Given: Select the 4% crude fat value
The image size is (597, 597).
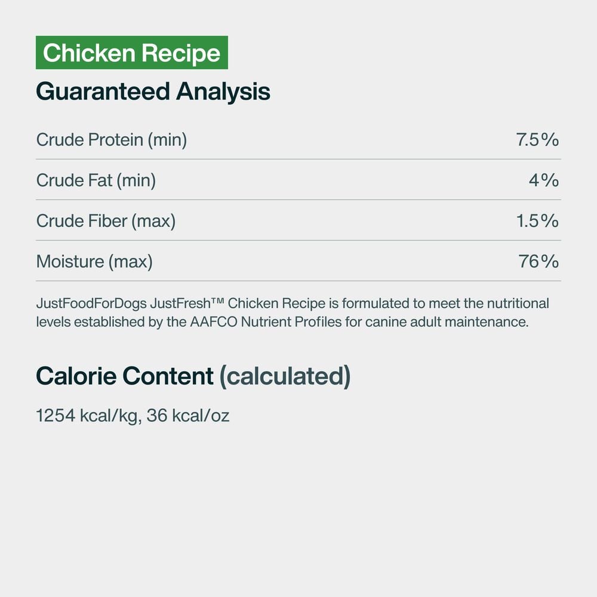Looking at the screenshot, I should point(544,180).
